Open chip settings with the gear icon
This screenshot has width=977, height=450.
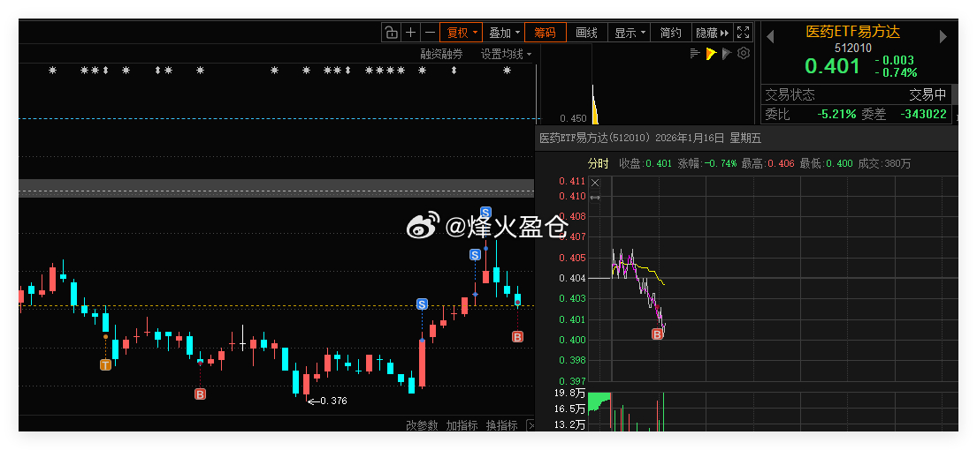(x=743, y=54)
